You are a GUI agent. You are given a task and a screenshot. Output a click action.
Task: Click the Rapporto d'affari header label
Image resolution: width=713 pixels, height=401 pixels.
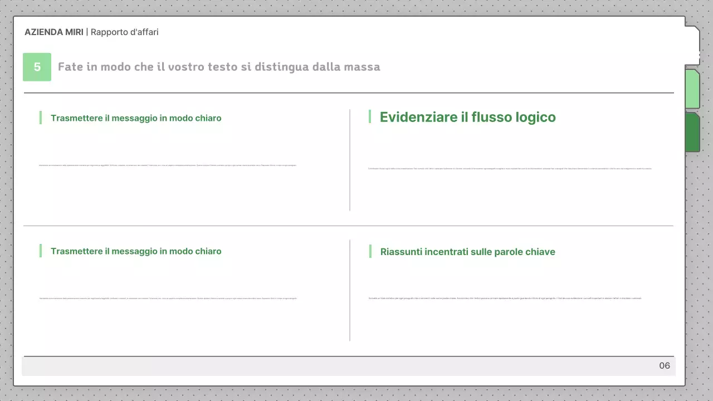pyautogui.click(x=124, y=32)
